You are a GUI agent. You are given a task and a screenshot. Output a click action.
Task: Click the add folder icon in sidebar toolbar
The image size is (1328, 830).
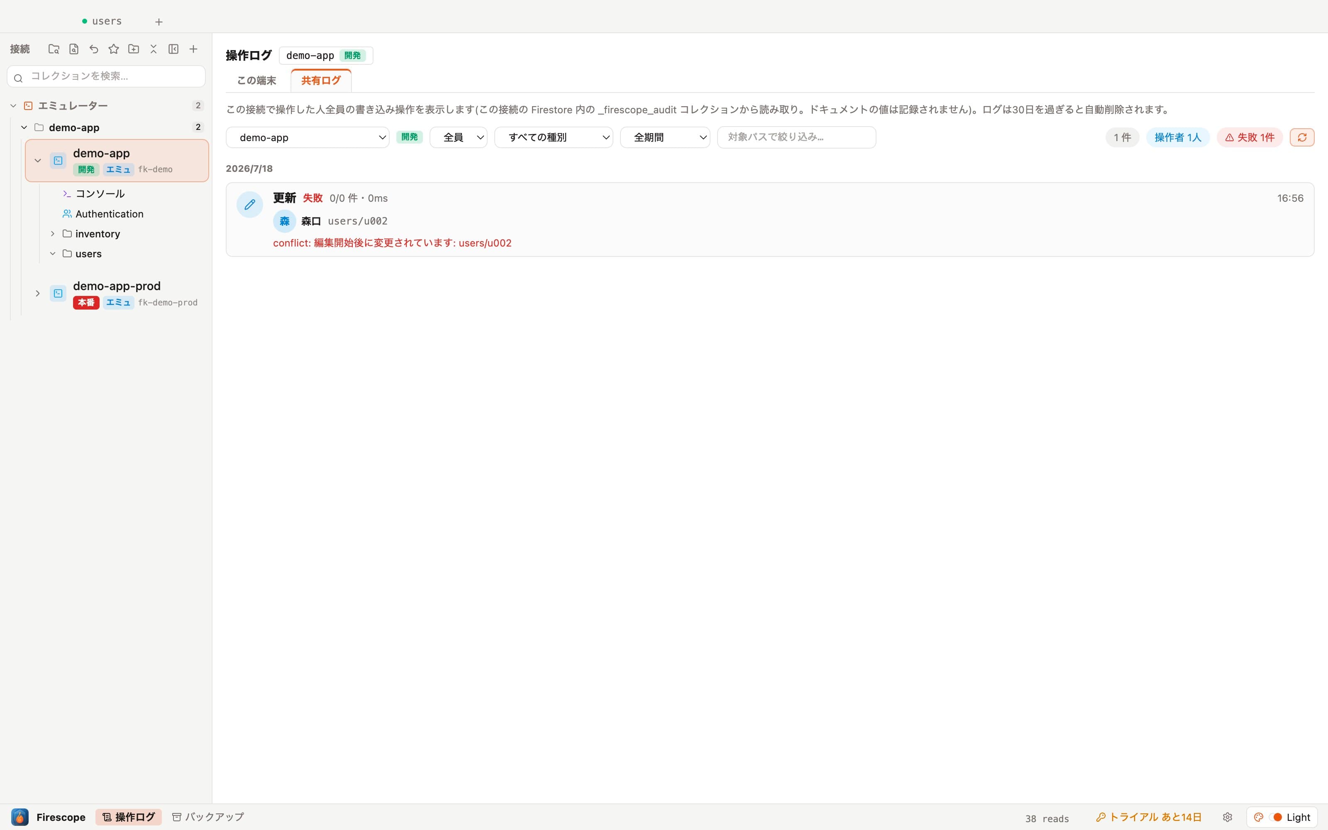133,49
